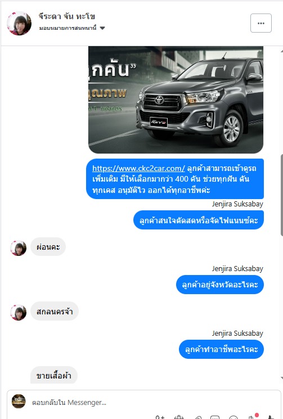
Task: Send a thumbs-up like
Action: (x=271, y=418)
